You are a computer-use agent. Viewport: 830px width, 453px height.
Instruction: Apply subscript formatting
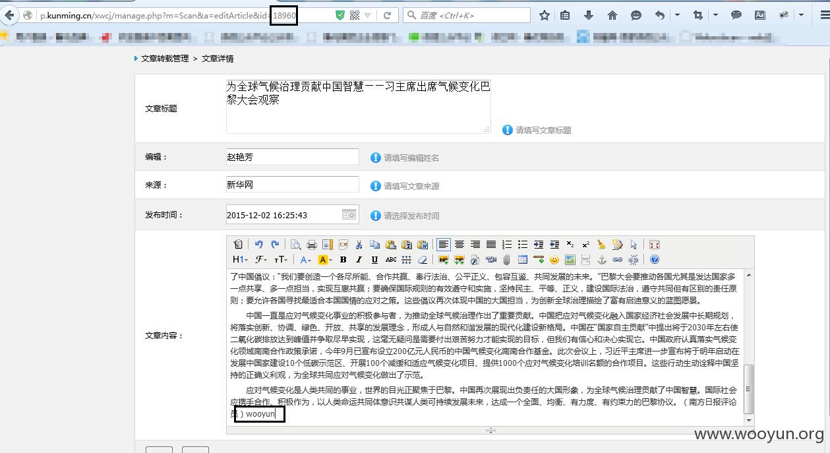click(x=570, y=245)
